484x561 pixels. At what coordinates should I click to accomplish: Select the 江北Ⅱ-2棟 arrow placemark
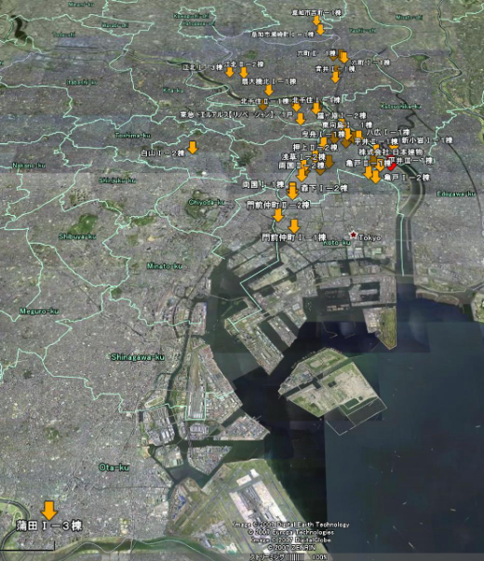click(244, 73)
